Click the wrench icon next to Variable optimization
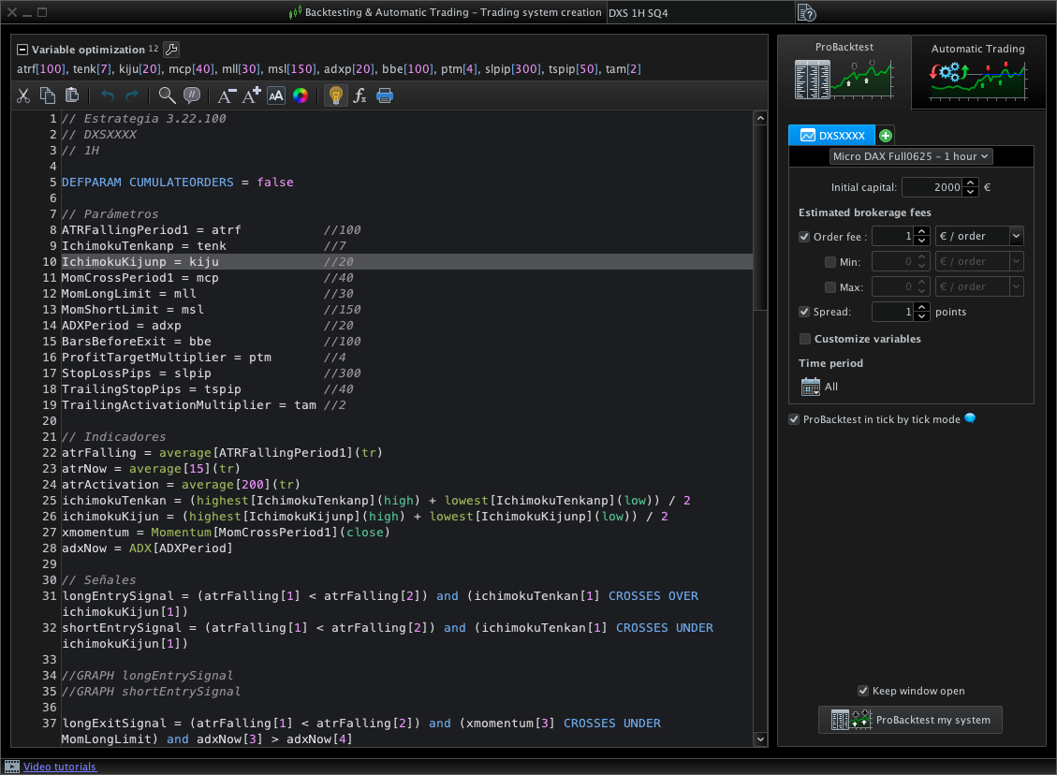This screenshot has height=775, width=1057. click(x=169, y=49)
